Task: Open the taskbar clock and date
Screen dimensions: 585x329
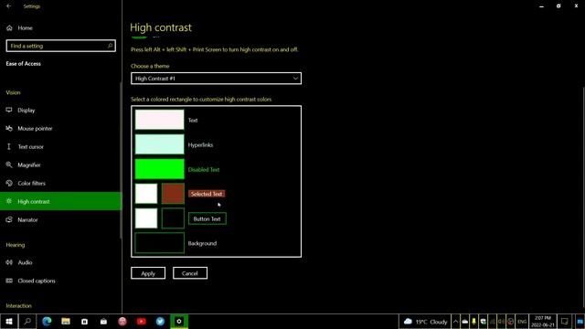Action: 543,321
